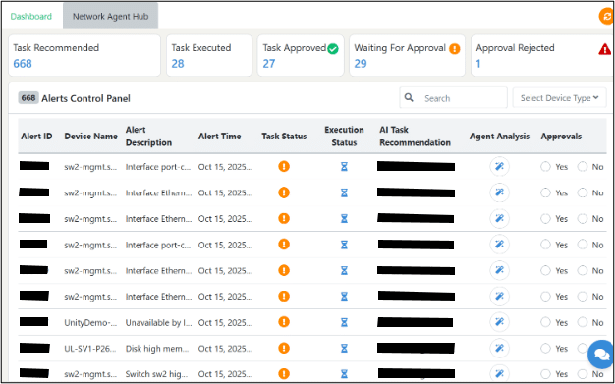
Task: Click the Unavailable by alert description cell
Action: click(158, 322)
